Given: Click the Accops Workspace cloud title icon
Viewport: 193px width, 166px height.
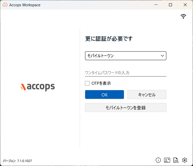Looking at the screenshot, I should click(5, 5).
